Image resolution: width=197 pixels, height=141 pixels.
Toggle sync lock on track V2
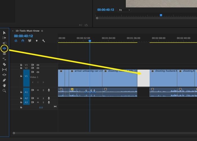click(x=32, y=68)
